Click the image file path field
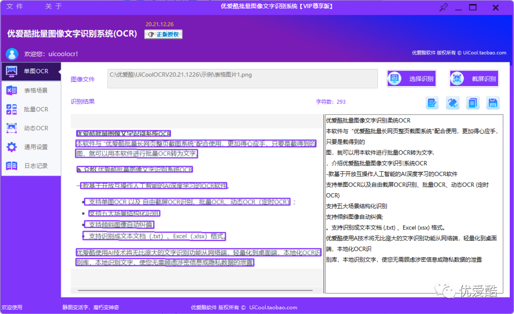This screenshot has width=514, height=314. click(243, 78)
